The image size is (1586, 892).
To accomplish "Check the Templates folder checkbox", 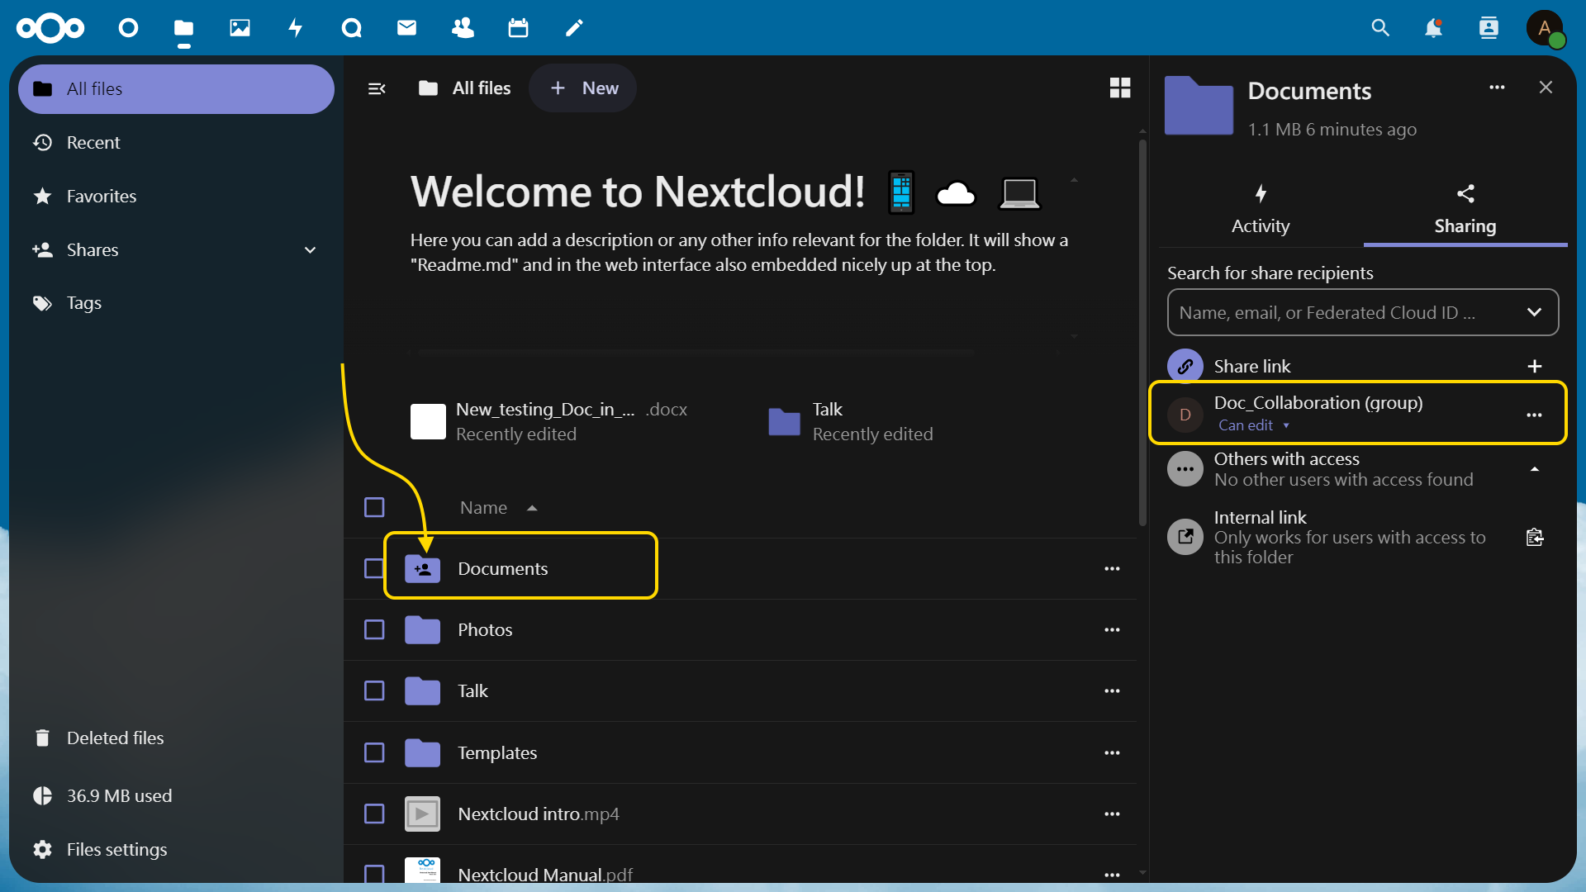I will pos(374,752).
